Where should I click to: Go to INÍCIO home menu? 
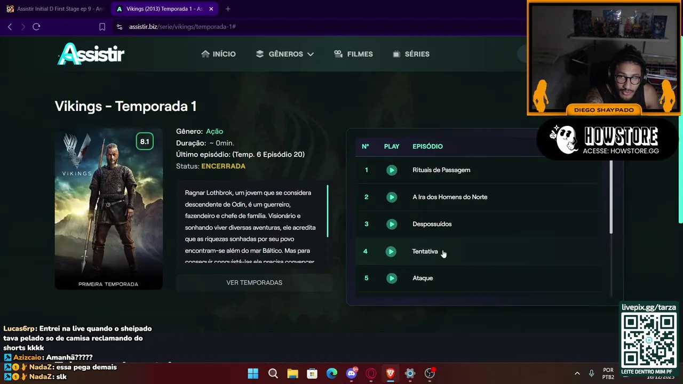[218, 54]
